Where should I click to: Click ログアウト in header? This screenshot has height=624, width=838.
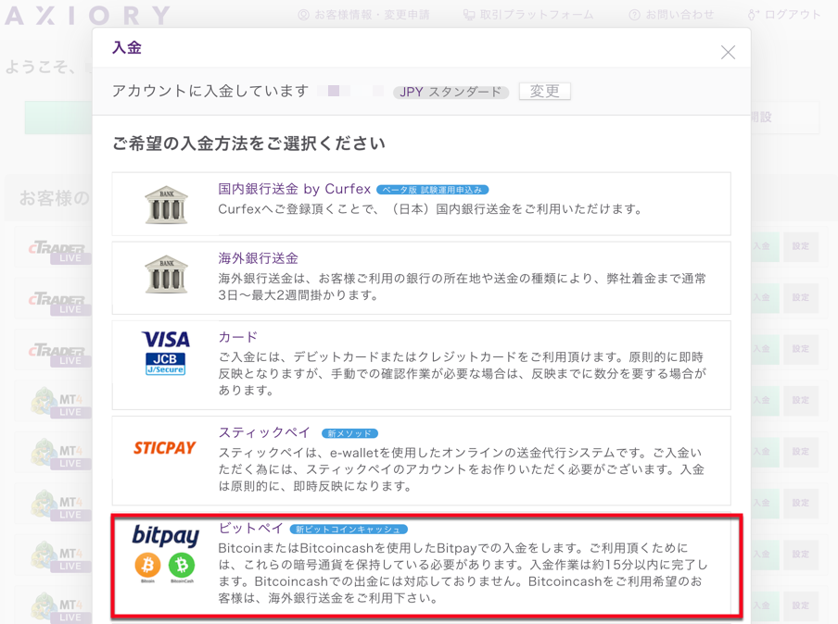783,15
